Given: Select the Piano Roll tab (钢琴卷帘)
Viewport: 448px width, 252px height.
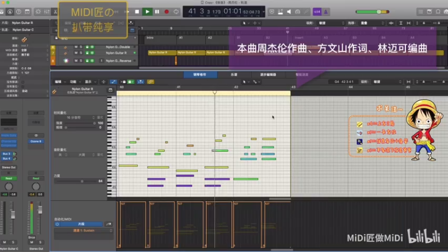Looking at the screenshot, I should 200,74.
